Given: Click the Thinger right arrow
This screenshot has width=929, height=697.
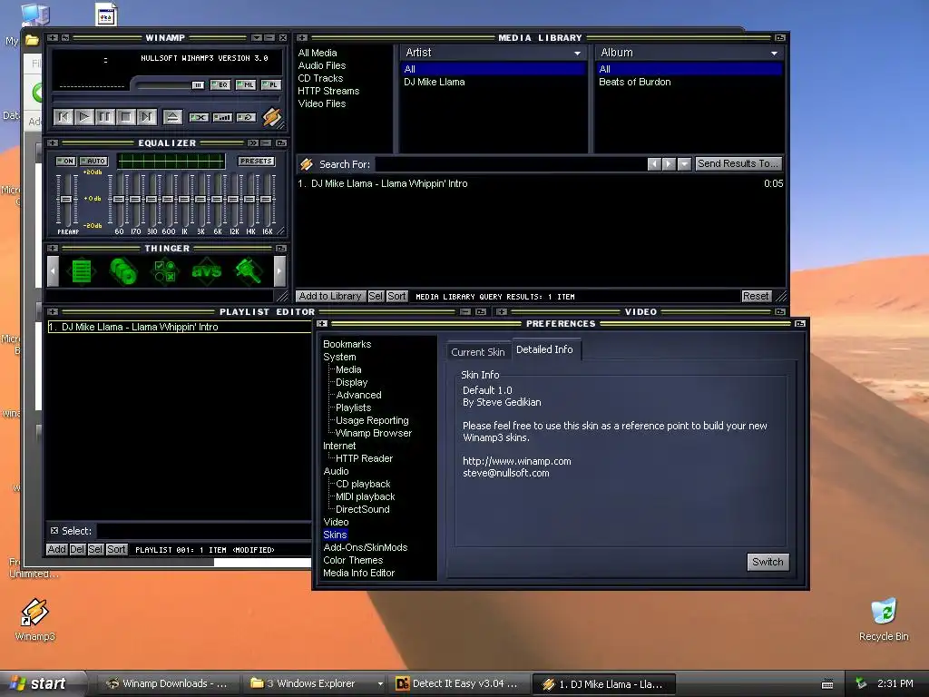Looking at the screenshot, I should (279, 271).
